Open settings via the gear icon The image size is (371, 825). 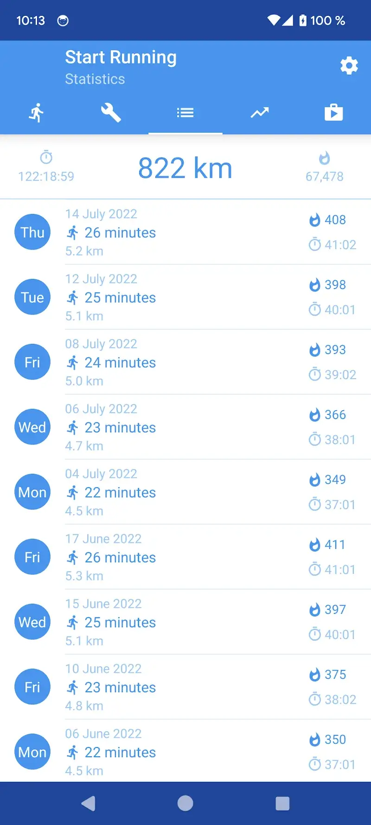[x=349, y=66]
